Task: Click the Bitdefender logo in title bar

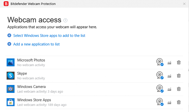Action: point(5,4)
